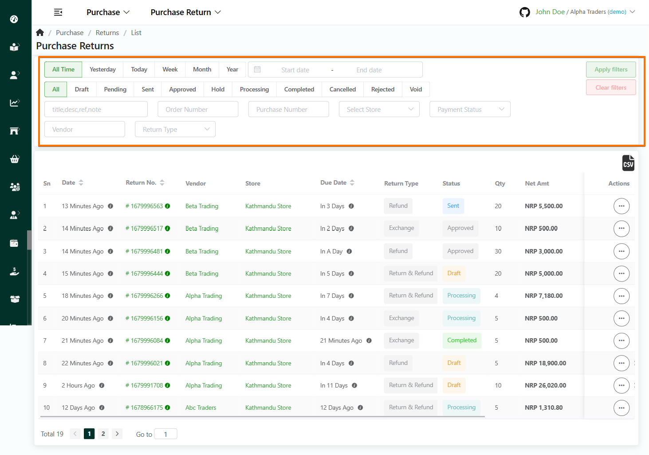Image resolution: width=649 pixels, height=455 pixels.
Task: Click the title,desc,ref,note search field
Action: (x=96, y=109)
